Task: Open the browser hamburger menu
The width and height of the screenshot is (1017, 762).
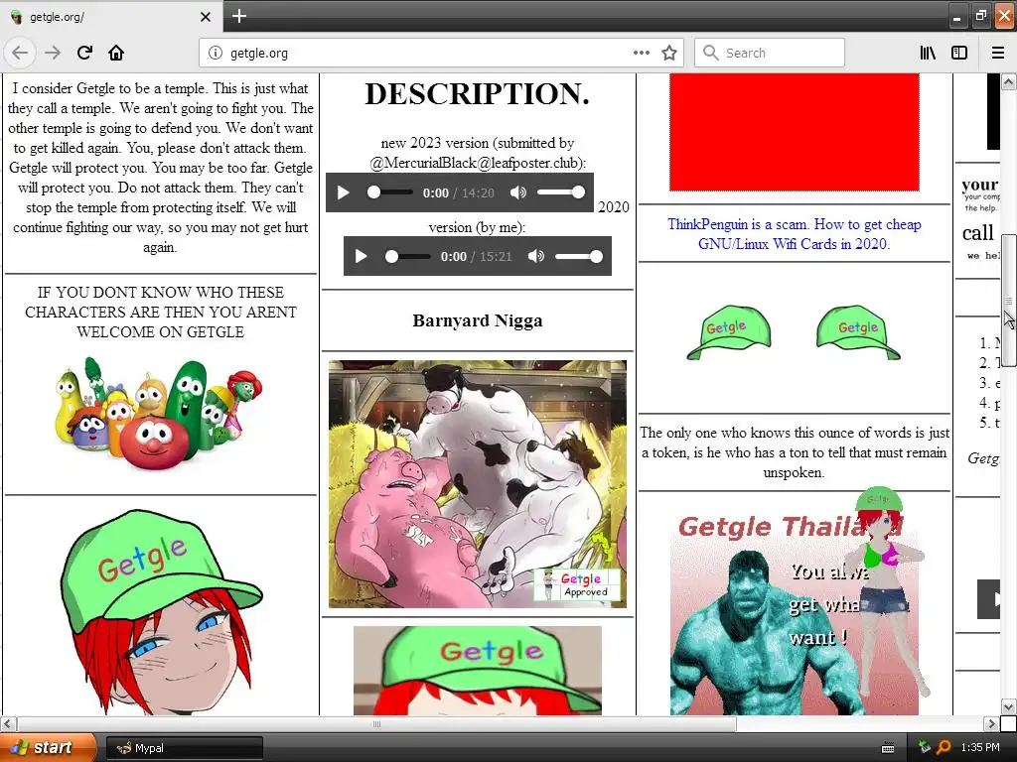Action: click(998, 53)
